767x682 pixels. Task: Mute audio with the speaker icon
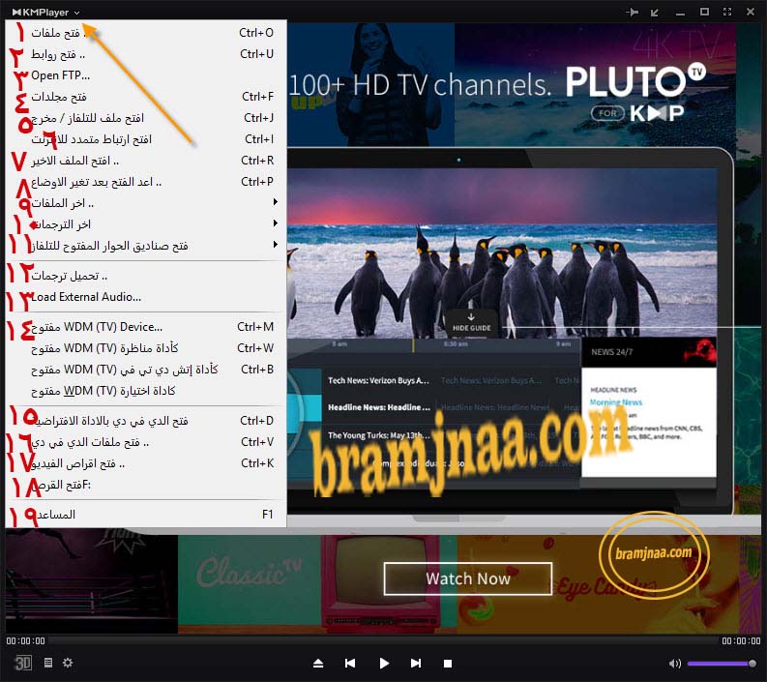674,664
